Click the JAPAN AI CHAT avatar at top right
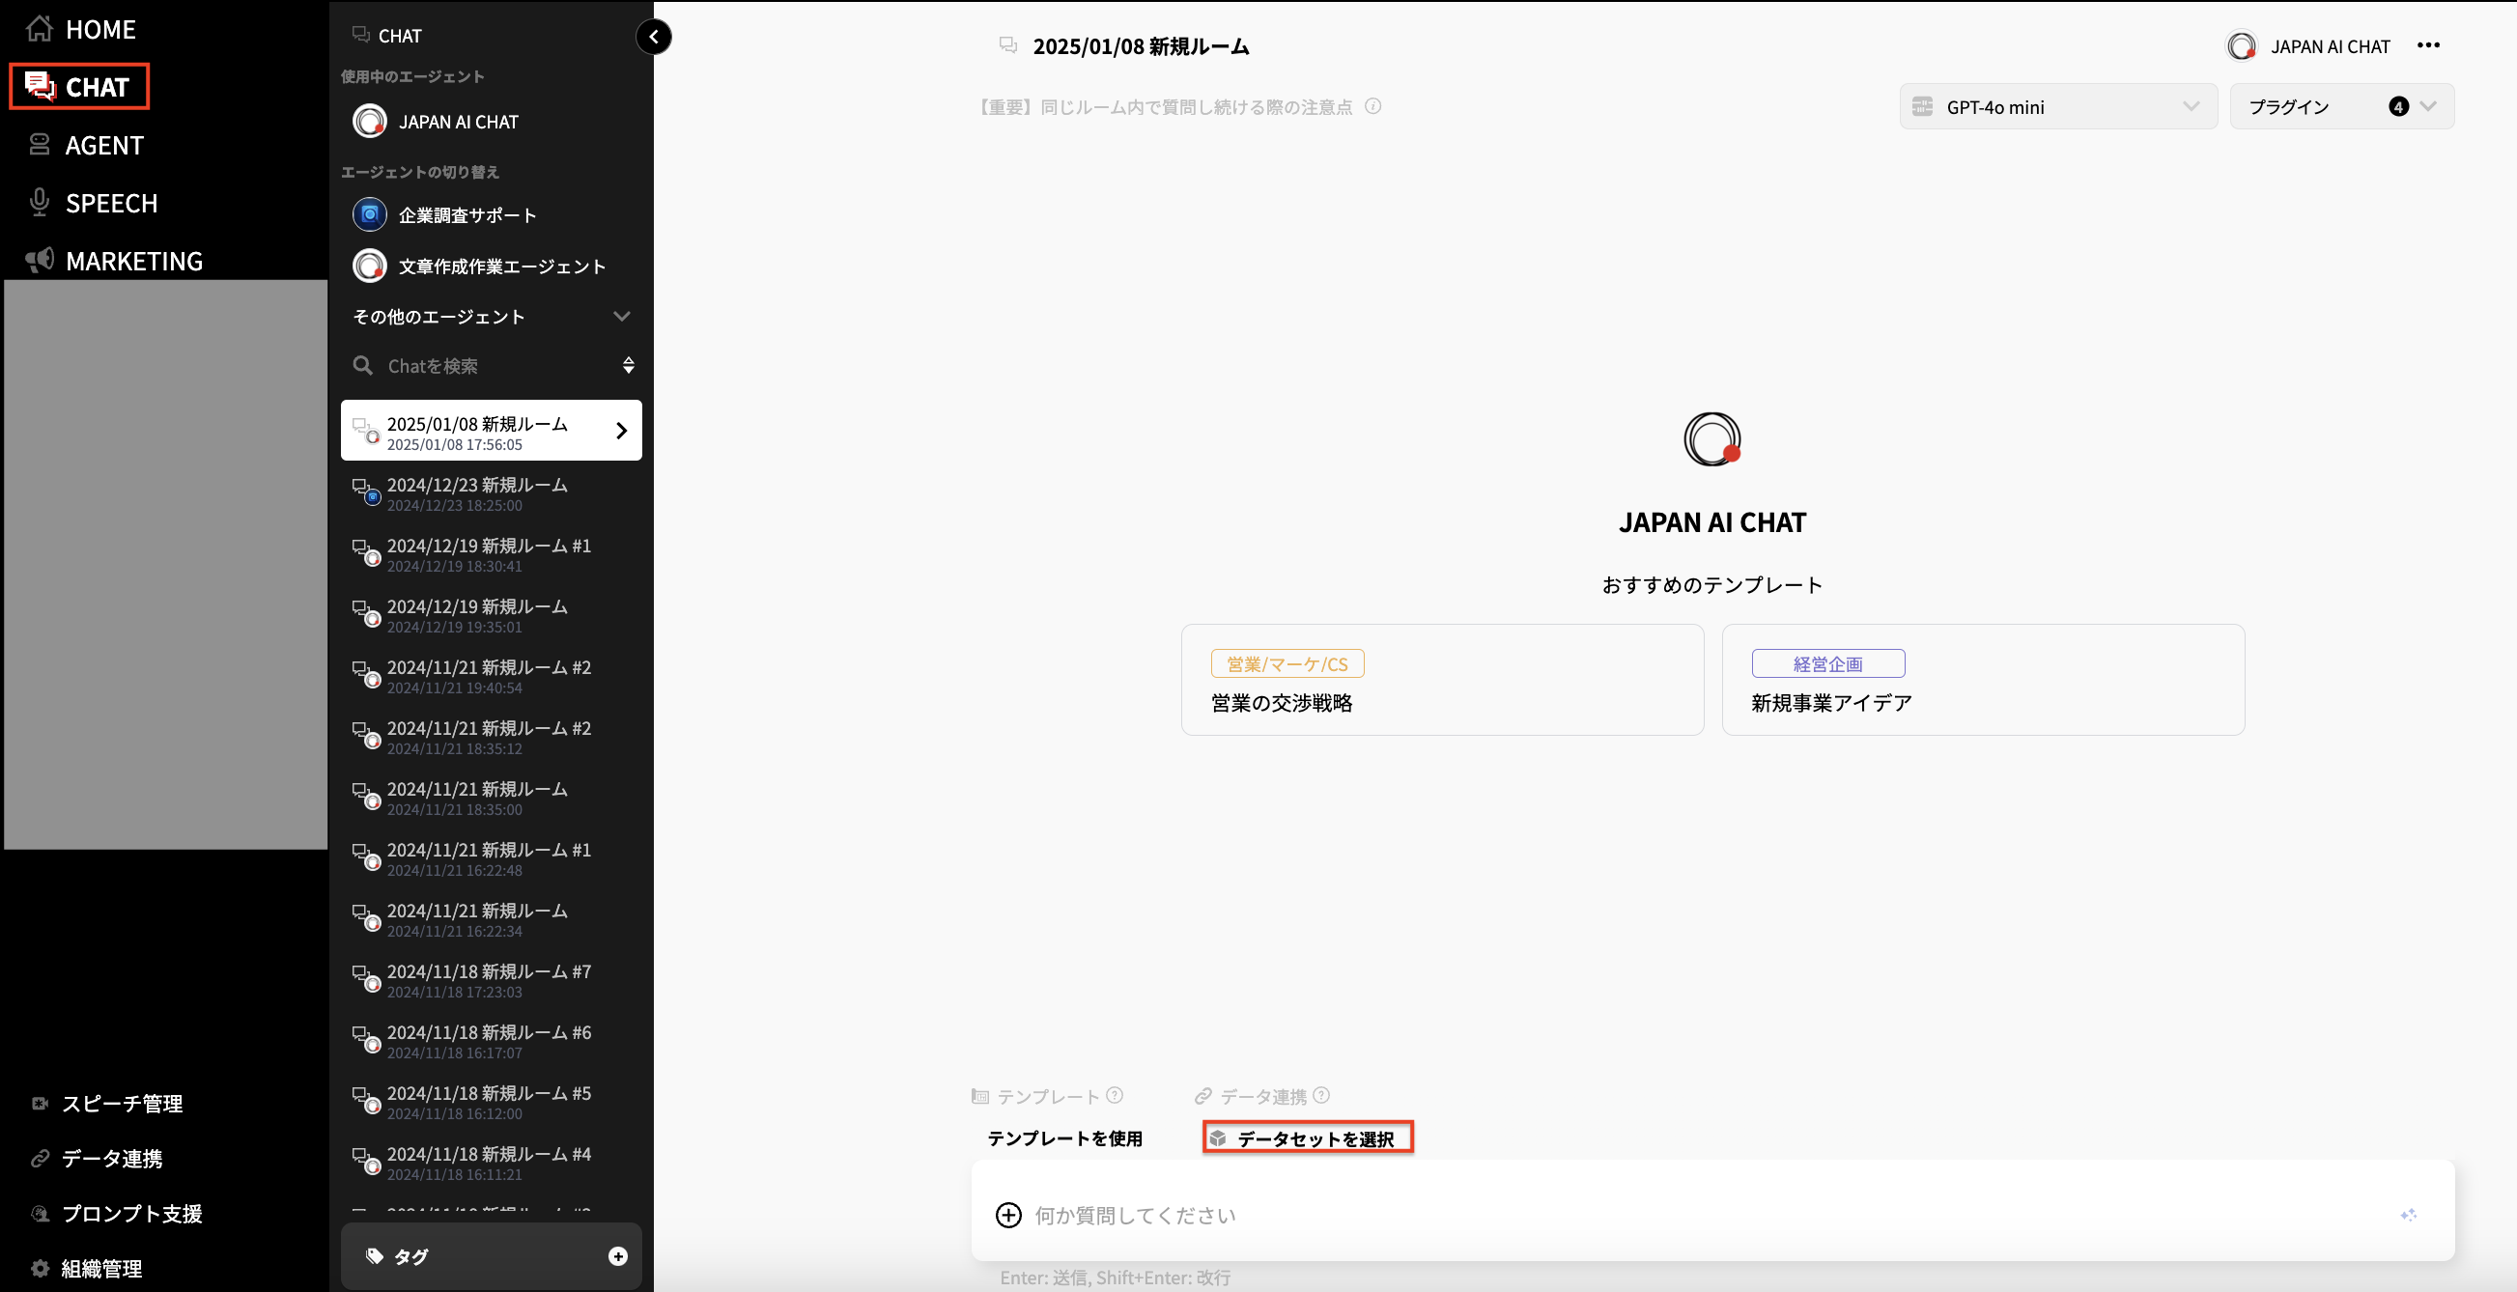Screen dimensions: 2517x1292 (x=2244, y=45)
